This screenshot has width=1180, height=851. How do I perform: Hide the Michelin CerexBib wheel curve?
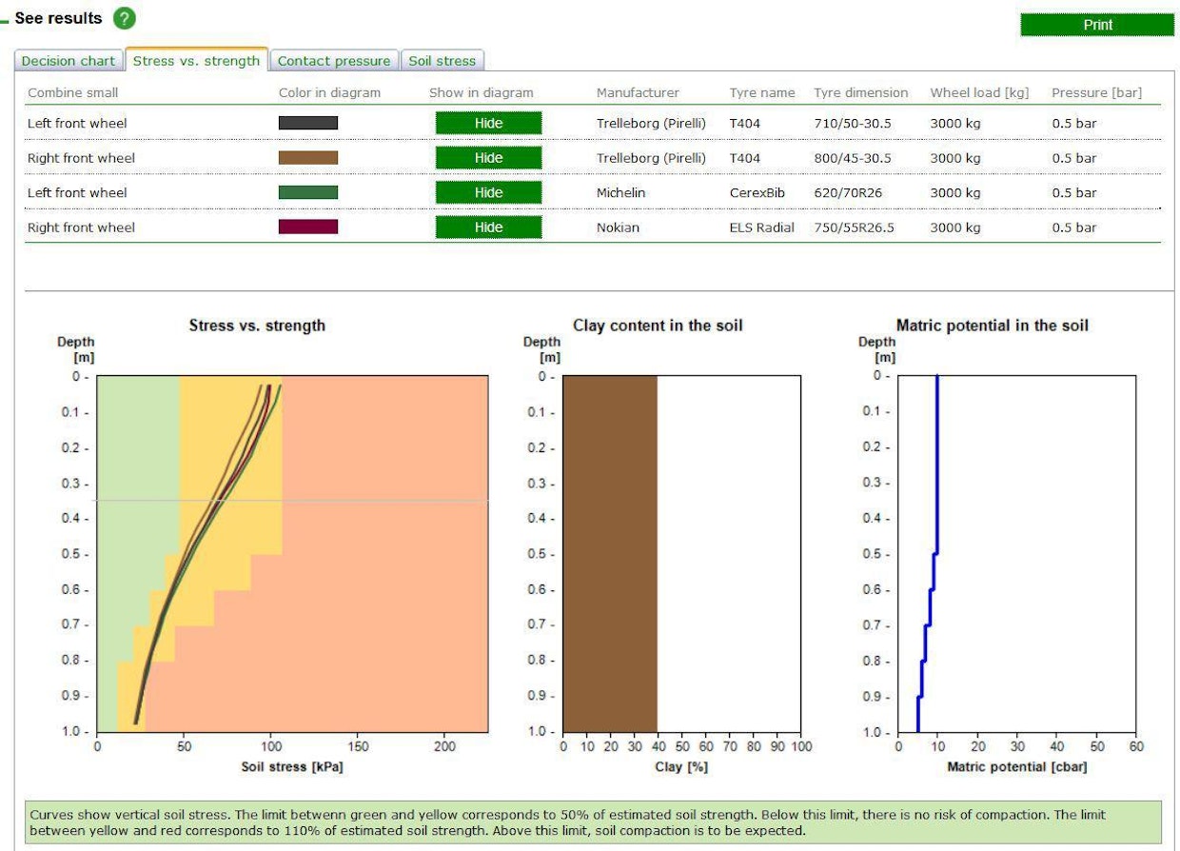488,192
